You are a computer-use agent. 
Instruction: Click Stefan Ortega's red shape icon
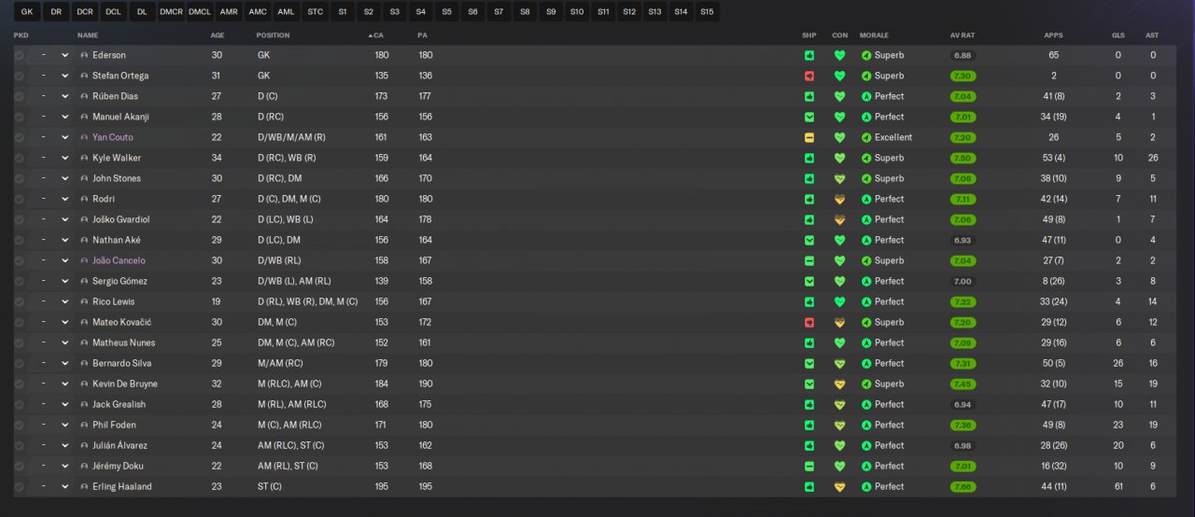tap(809, 76)
